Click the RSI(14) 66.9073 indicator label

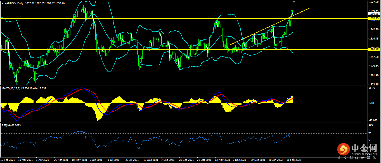[x=11, y=125]
